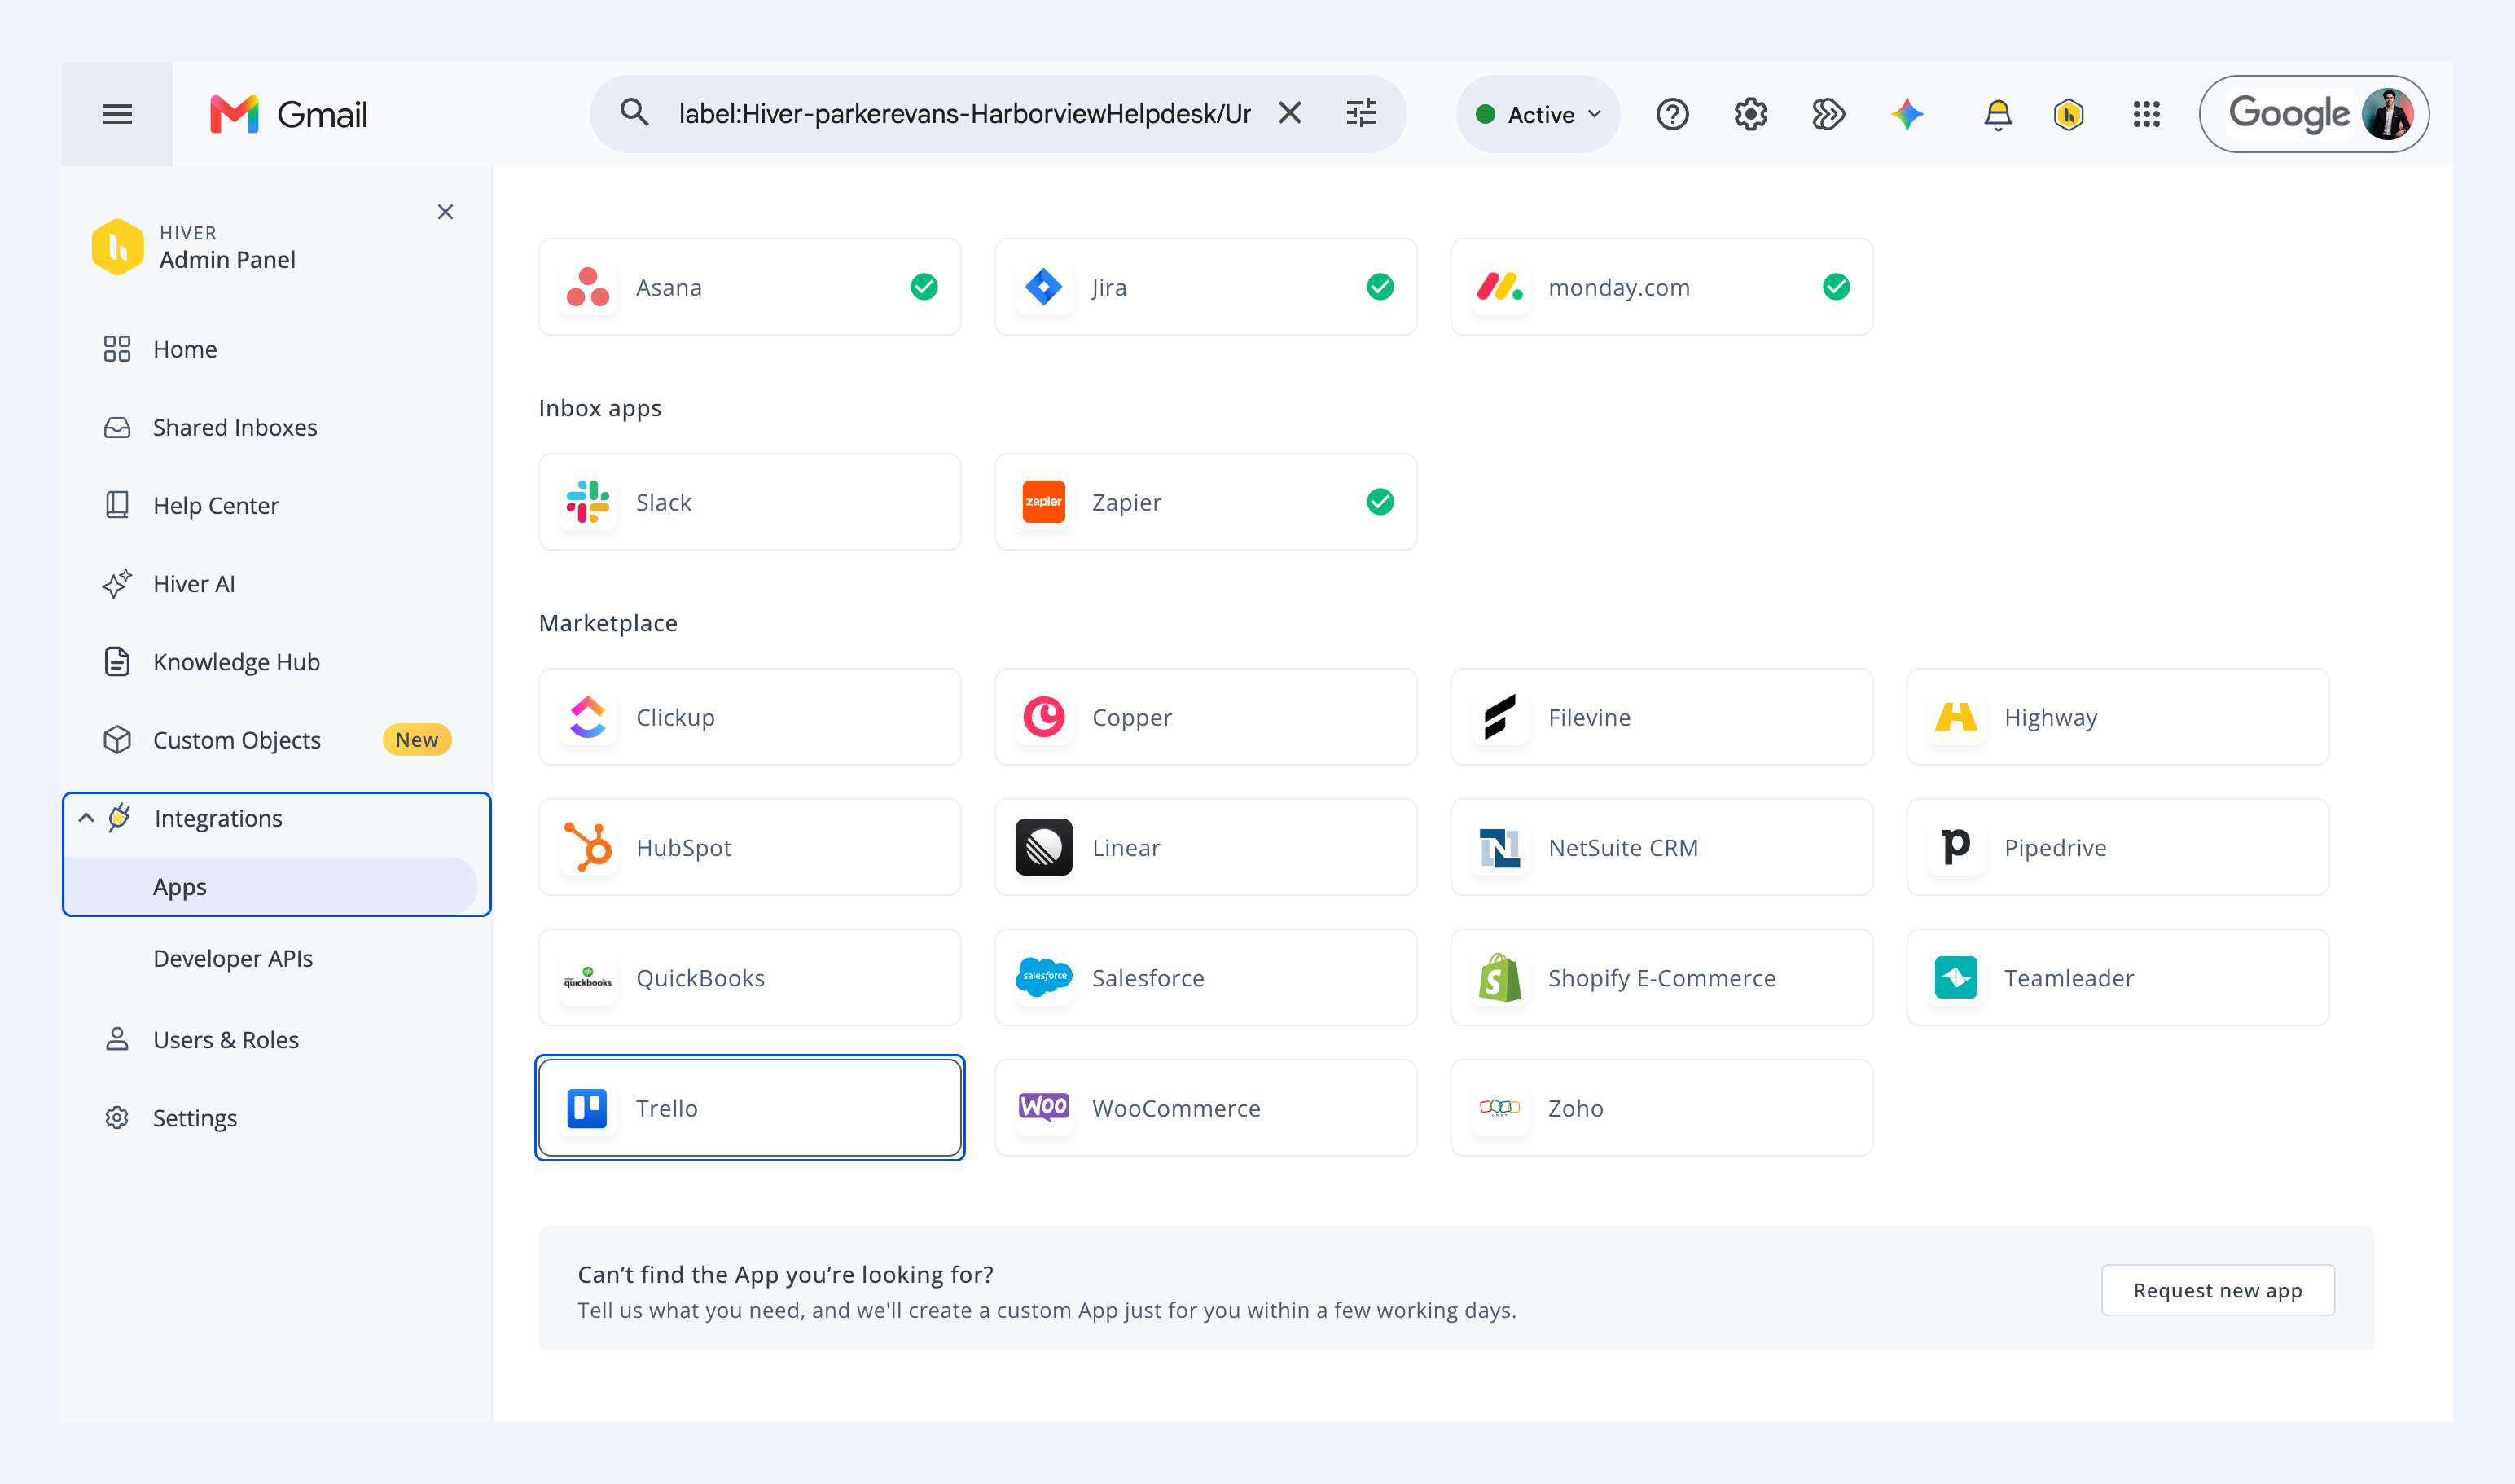Click the Trello app icon
This screenshot has height=1484, width=2515.
click(587, 1108)
